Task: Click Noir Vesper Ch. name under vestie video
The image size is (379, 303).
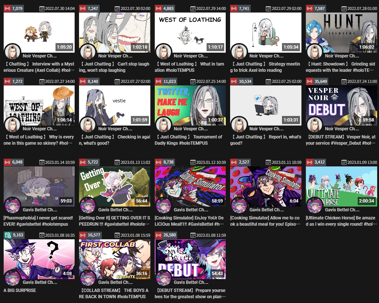Action: pos(115,129)
